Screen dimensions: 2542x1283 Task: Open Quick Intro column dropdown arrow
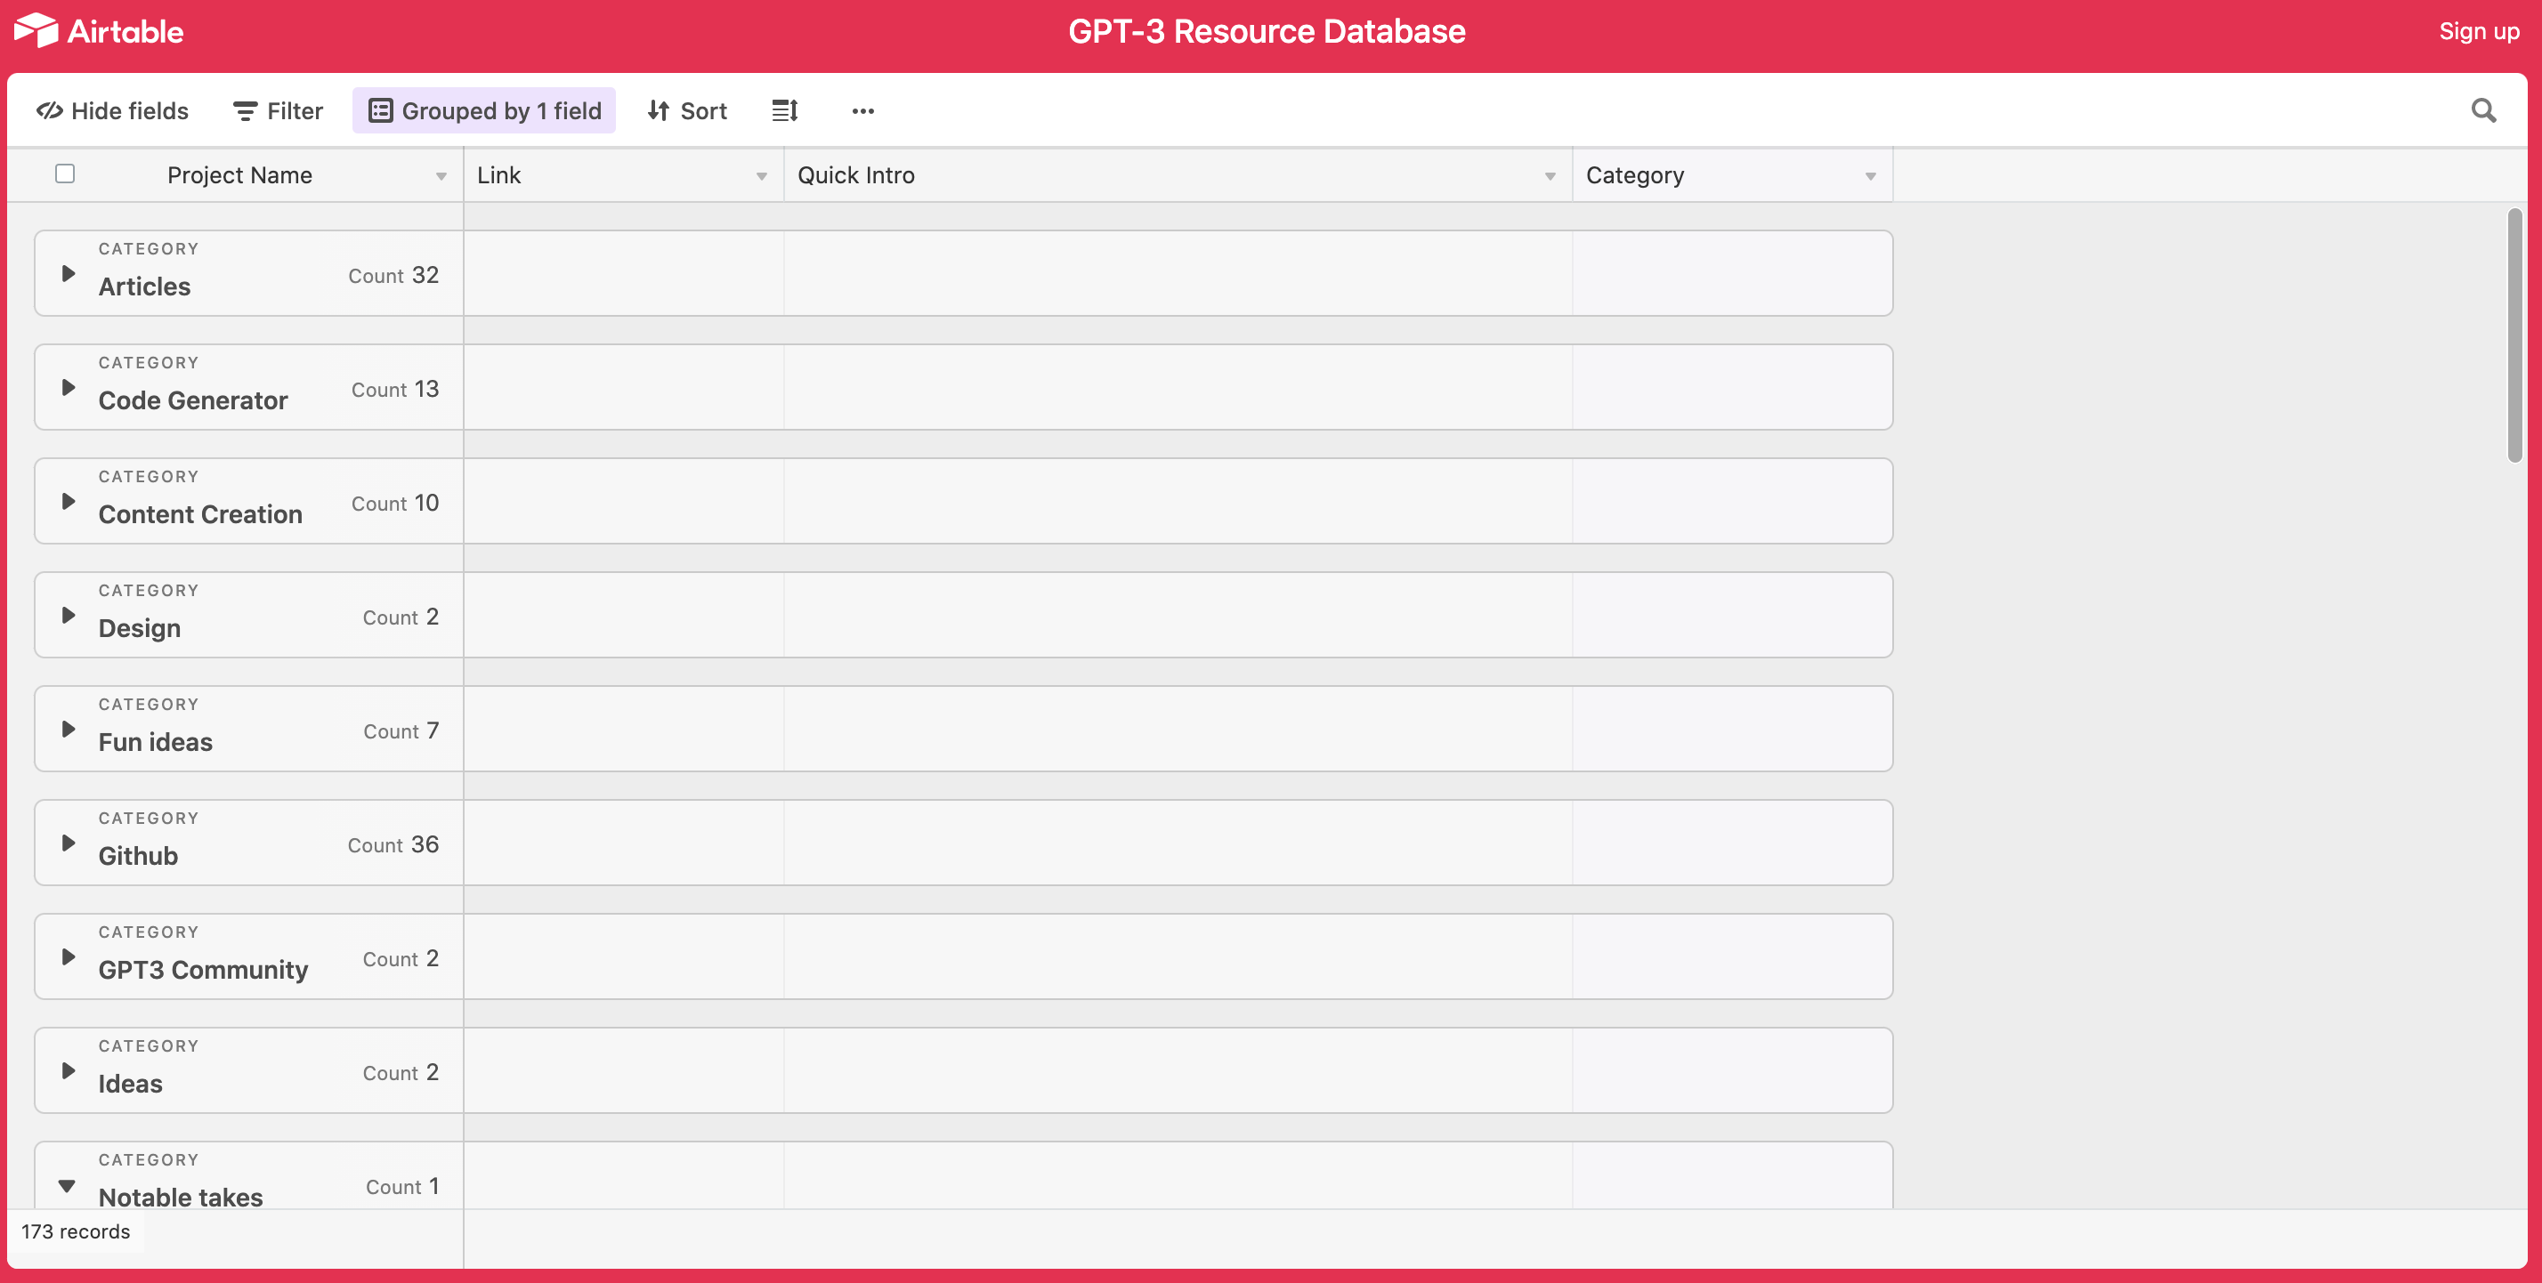(1550, 176)
